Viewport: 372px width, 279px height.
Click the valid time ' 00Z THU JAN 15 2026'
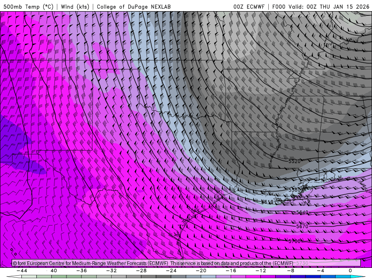tap(337, 7)
